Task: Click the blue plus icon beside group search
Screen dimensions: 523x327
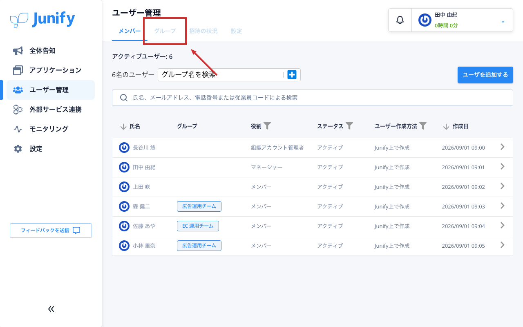Action: pyautogui.click(x=292, y=75)
